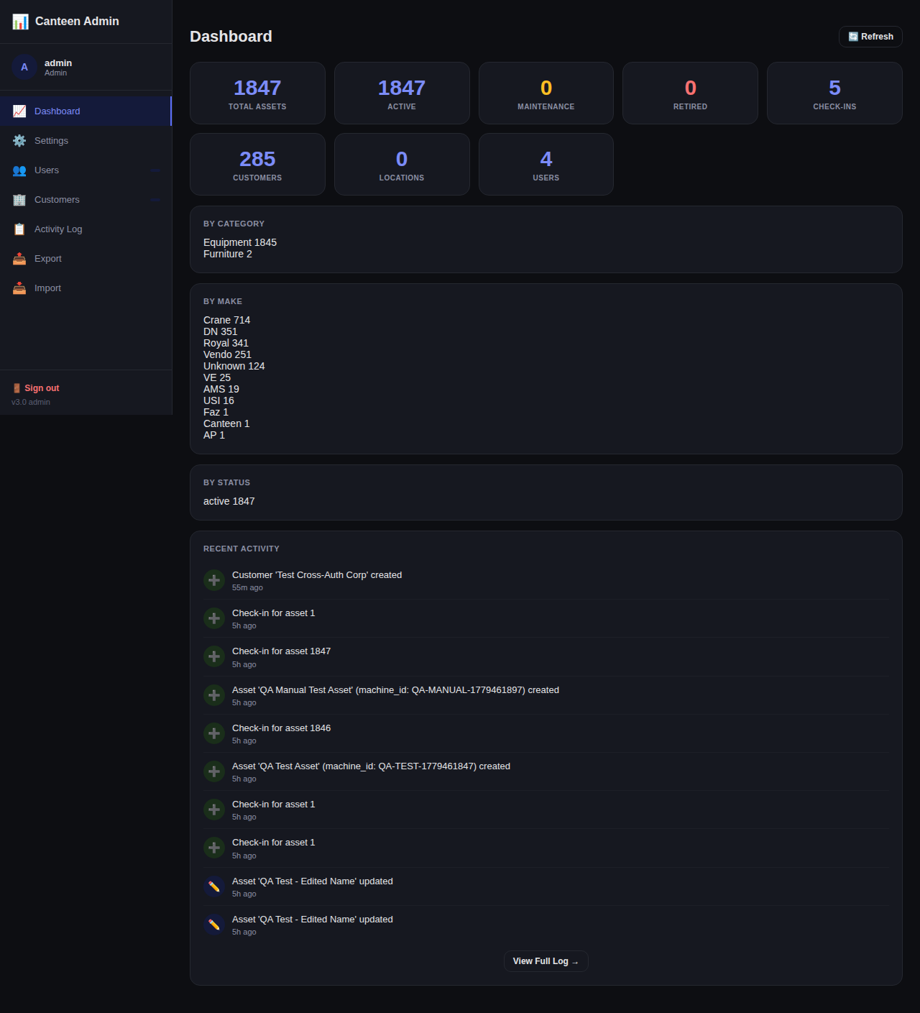920x1013 pixels.
Task: Click 'AP 1' make row
Action: (214, 435)
